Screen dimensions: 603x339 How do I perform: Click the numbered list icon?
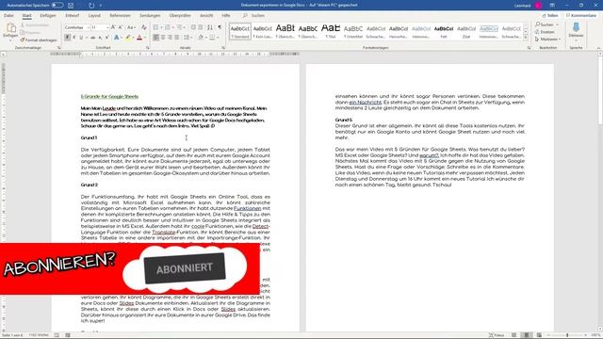pyautogui.click(x=168, y=27)
